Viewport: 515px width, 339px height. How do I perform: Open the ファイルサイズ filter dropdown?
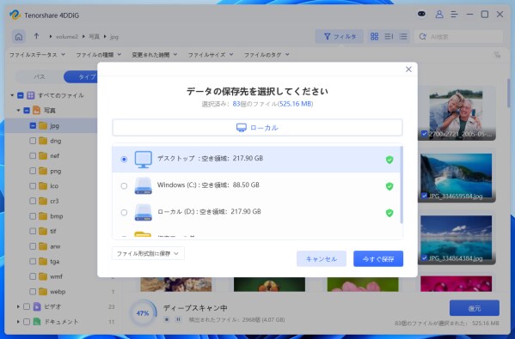(210, 55)
